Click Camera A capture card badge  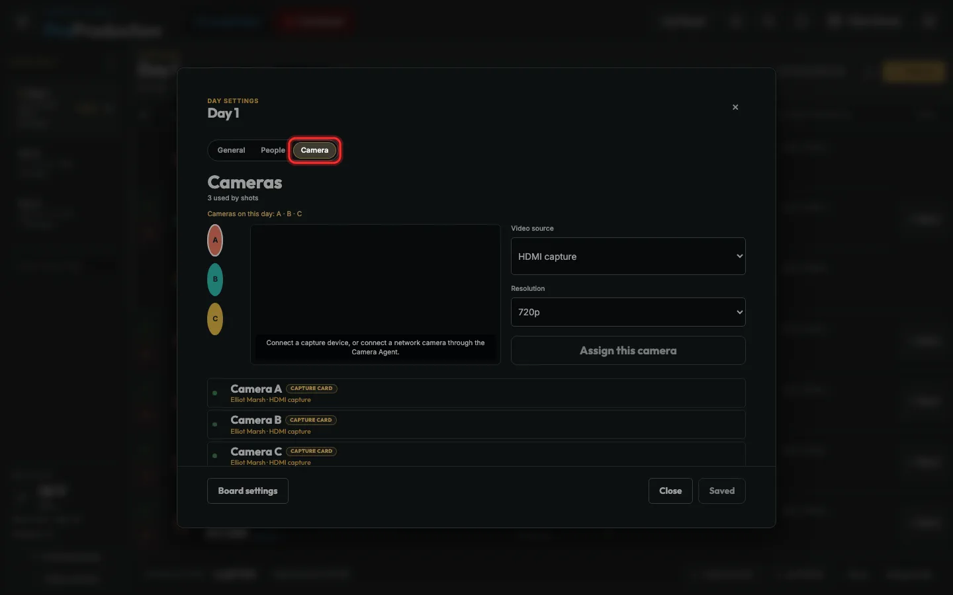[312, 388]
